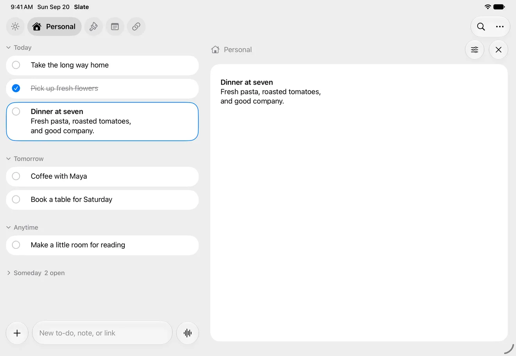Image resolution: width=516 pixels, height=356 pixels.
Task: Open the Take the long way home item
Action: pyautogui.click(x=102, y=65)
